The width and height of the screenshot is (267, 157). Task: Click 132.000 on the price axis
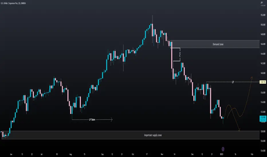263,112
